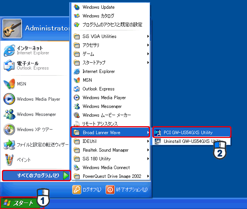Expand the Realtek Sound Manager submenu arrow
This screenshot has height=209, width=247.
[x=148, y=150]
